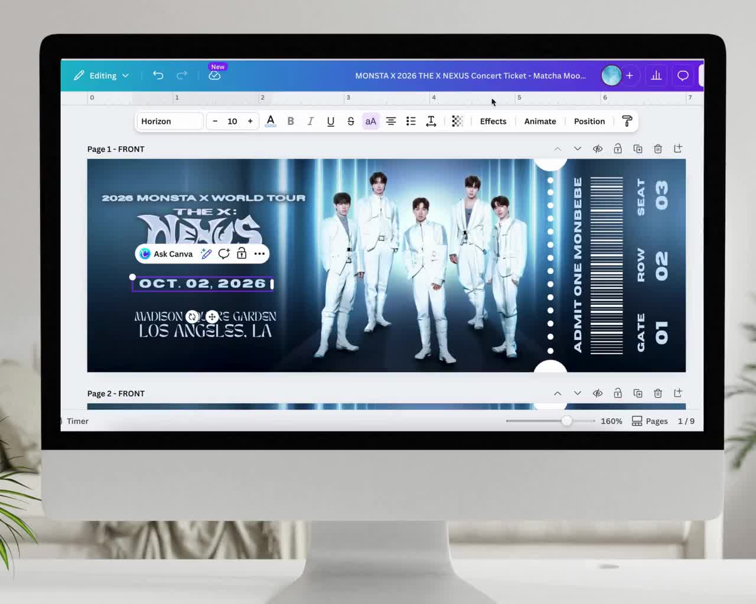Select the barcode graphic on ticket
This screenshot has width=756, height=604.
[x=607, y=265]
